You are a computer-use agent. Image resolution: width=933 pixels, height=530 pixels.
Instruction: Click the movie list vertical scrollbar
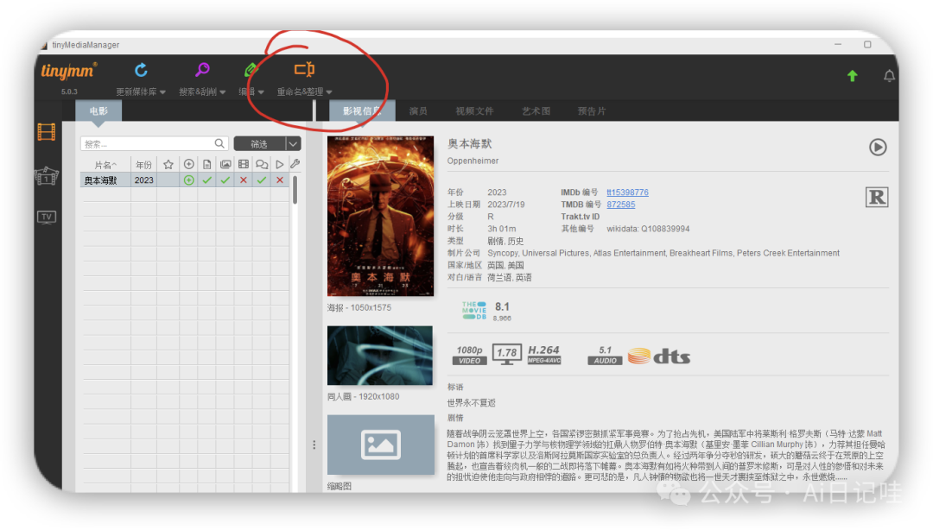coord(295,190)
